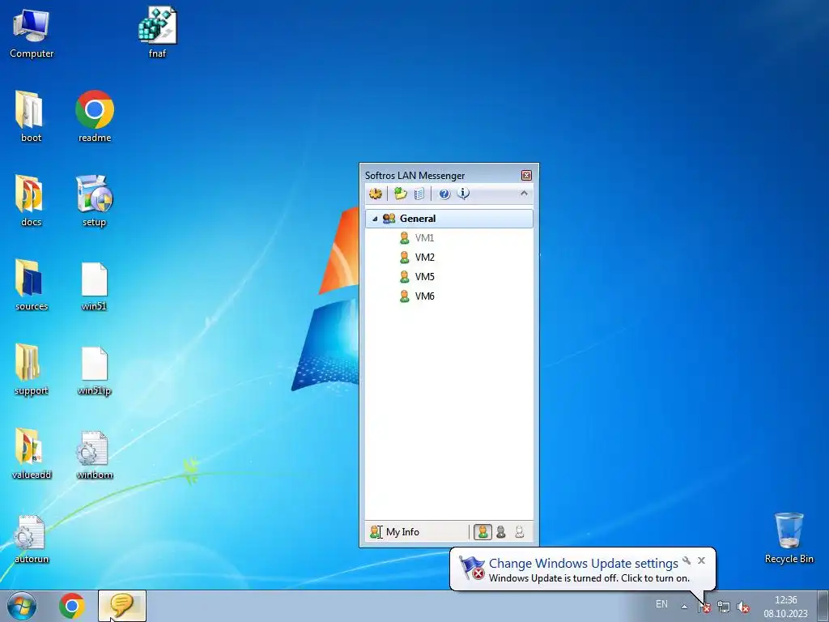Select the winbom settings file icon

coord(95,454)
